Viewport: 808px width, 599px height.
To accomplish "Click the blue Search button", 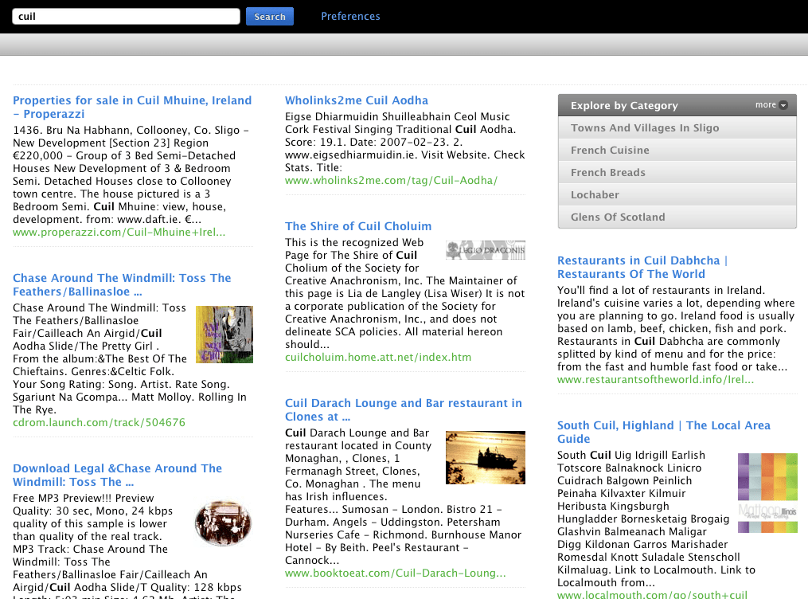I will point(270,17).
